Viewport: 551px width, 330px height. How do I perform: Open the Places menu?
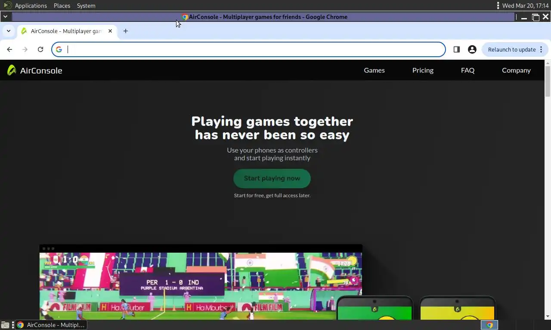coord(62,6)
